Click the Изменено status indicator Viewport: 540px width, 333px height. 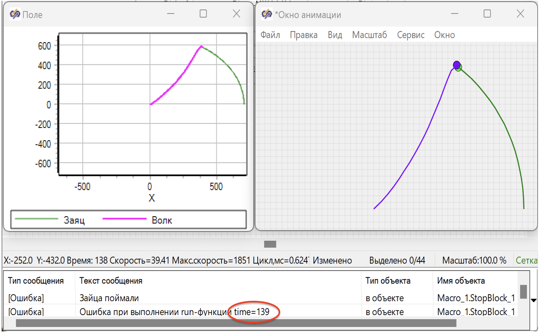pyautogui.click(x=332, y=261)
